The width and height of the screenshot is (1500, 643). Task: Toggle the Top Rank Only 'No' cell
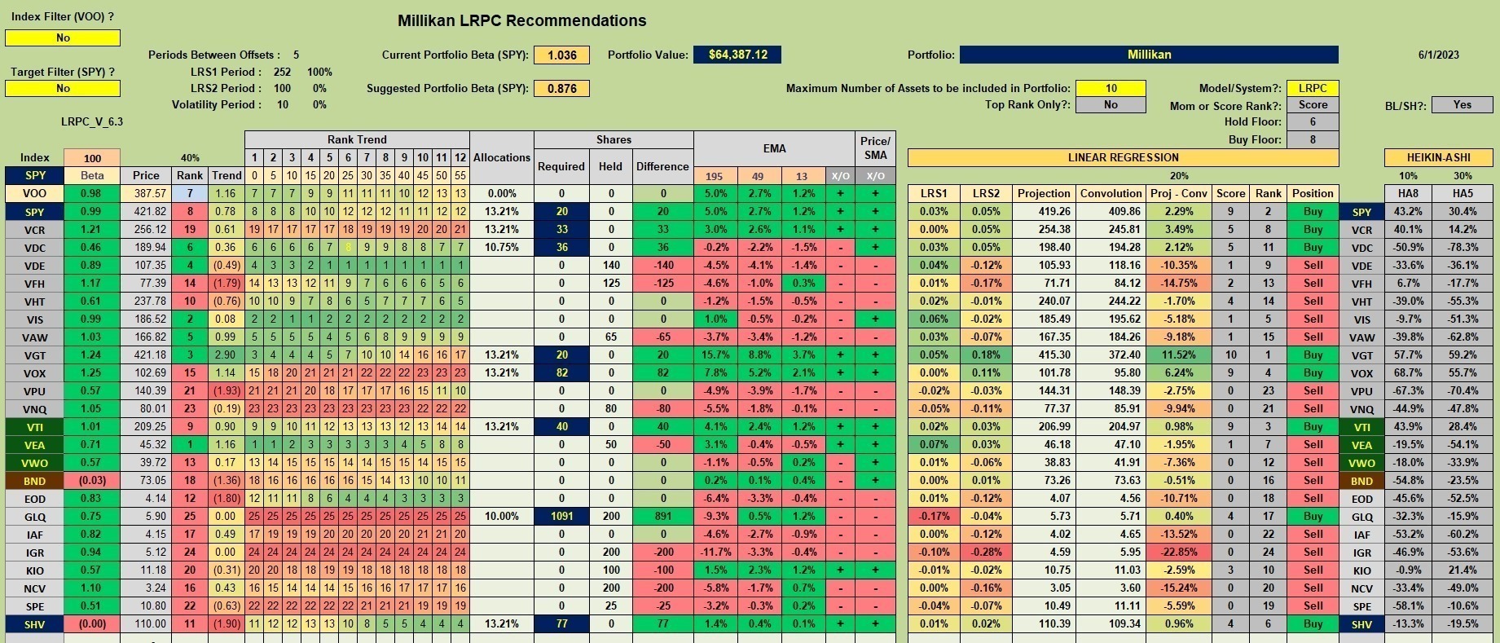tap(1111, 104)
